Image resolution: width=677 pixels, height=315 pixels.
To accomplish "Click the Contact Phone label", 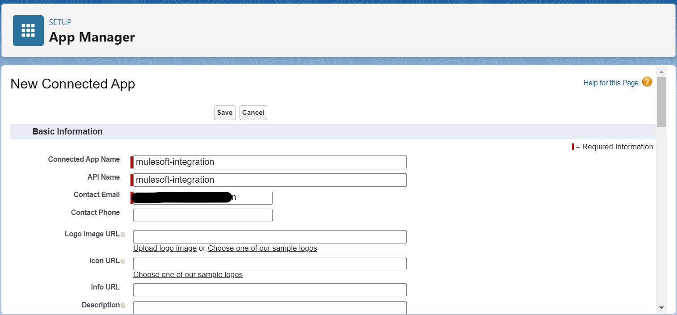I will pyautogui.click(x=95, y=212).
